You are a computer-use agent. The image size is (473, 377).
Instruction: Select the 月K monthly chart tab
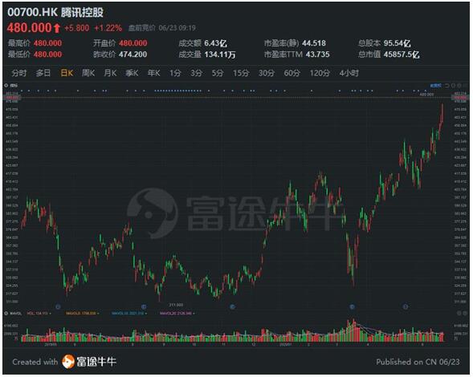click(110, 73)
